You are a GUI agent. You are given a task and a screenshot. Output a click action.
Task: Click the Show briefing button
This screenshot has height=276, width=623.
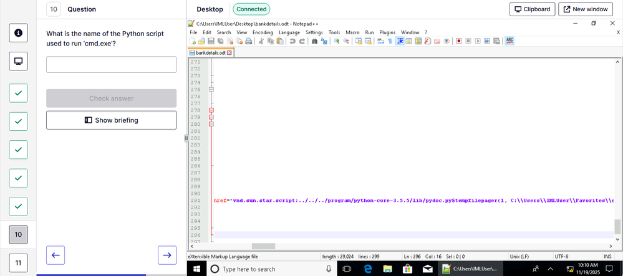point(111,120)
